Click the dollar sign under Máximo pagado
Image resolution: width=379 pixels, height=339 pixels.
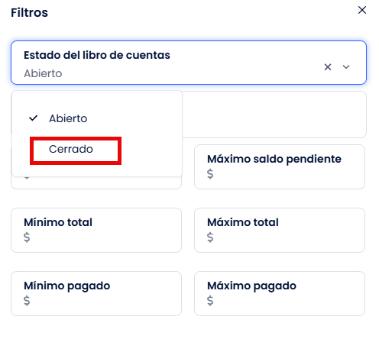point(210,301)
